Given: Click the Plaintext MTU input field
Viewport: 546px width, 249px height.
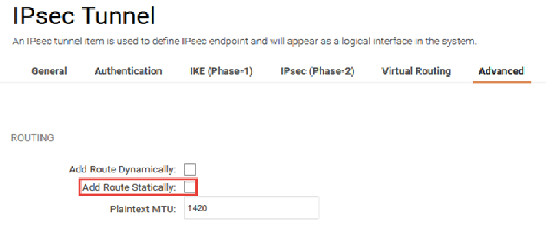Looking at the screenshot, I should coord(251,208).
